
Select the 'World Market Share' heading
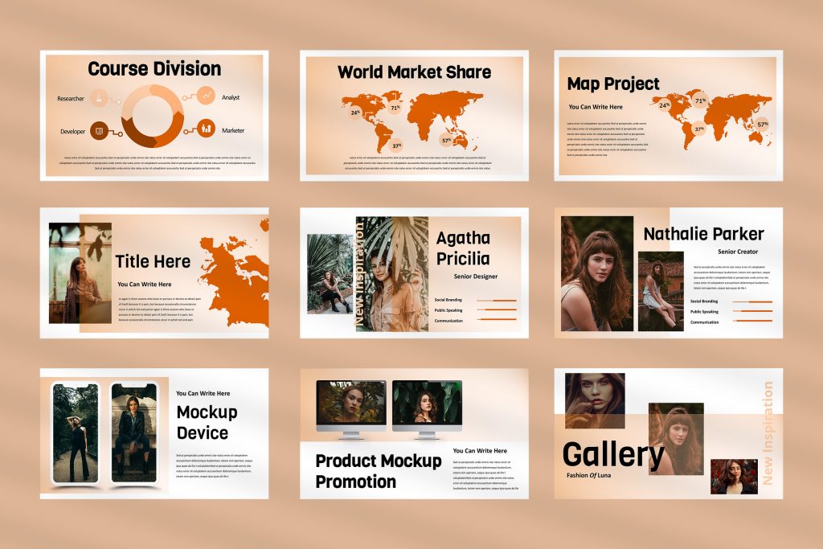(x=414, y=72)
